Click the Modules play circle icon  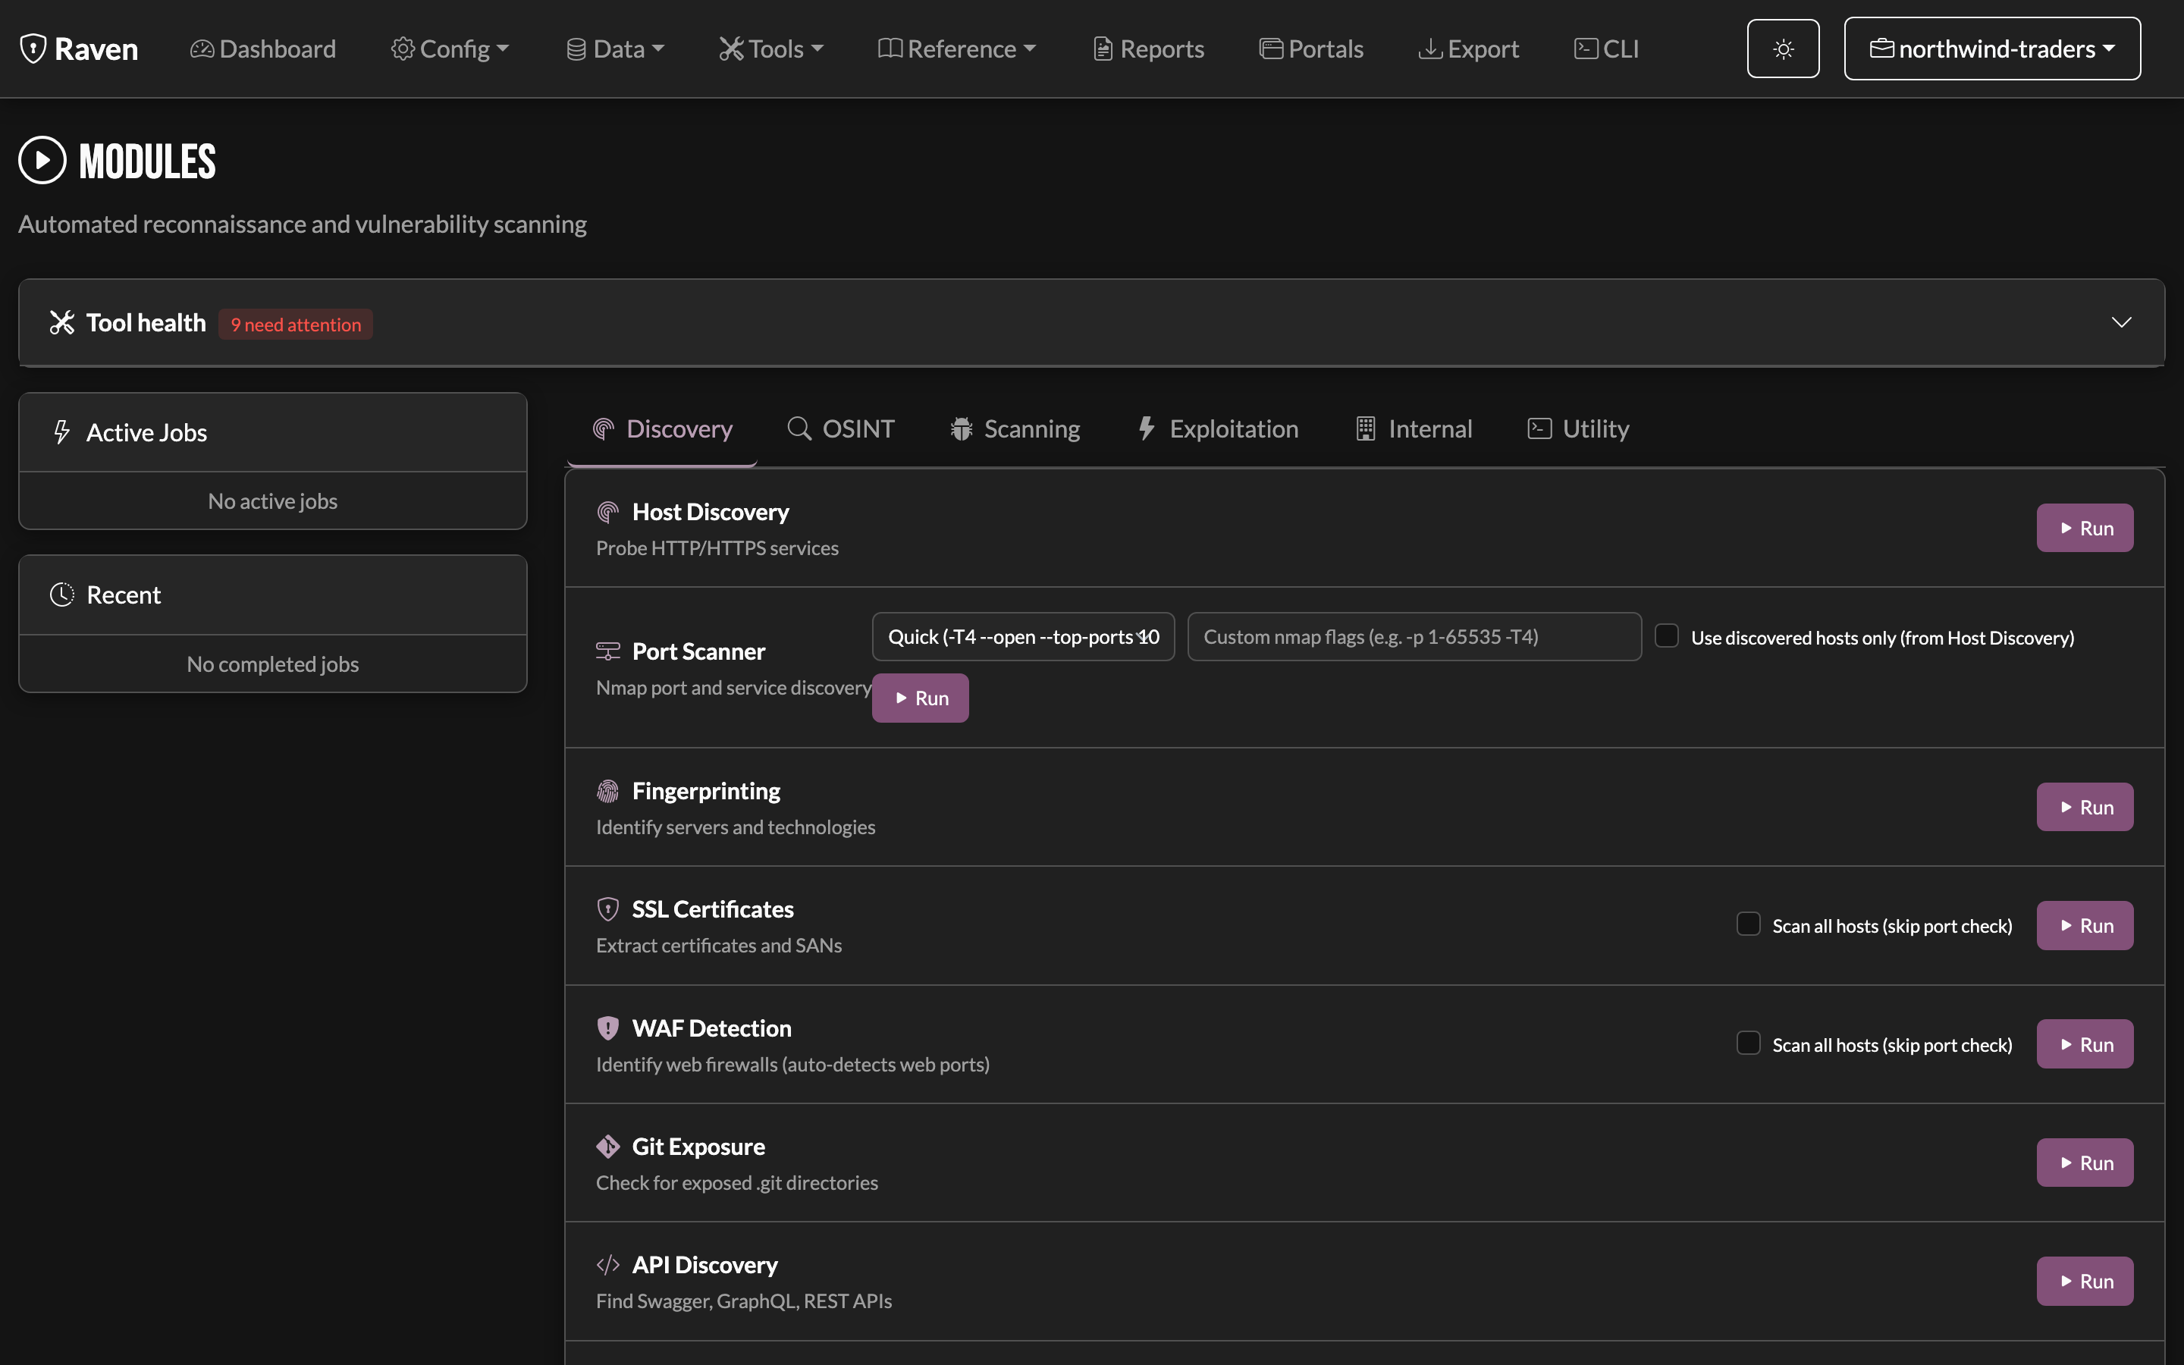point(42,161)
